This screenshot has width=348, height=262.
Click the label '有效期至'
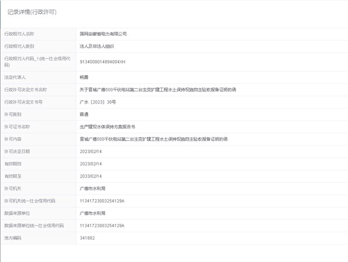[13, 176]
